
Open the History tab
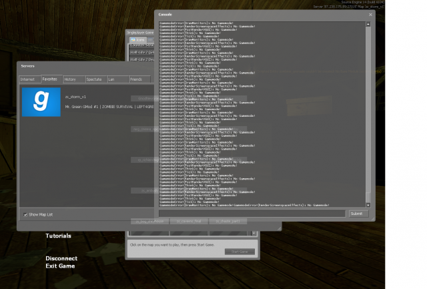70,79
